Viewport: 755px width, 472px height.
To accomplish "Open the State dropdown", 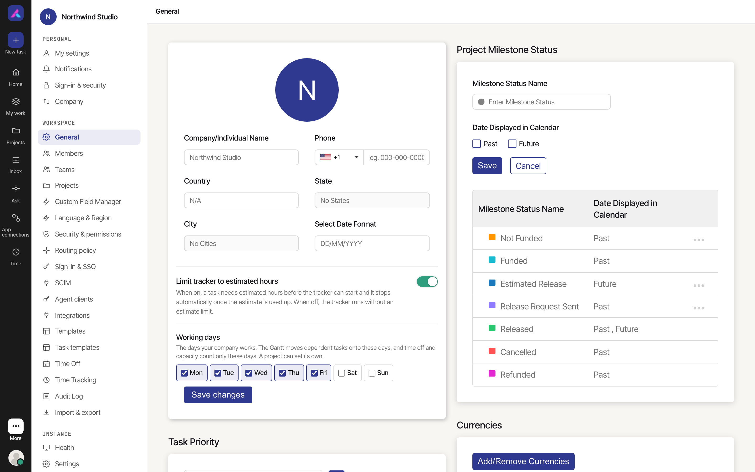I will (372, 200).
